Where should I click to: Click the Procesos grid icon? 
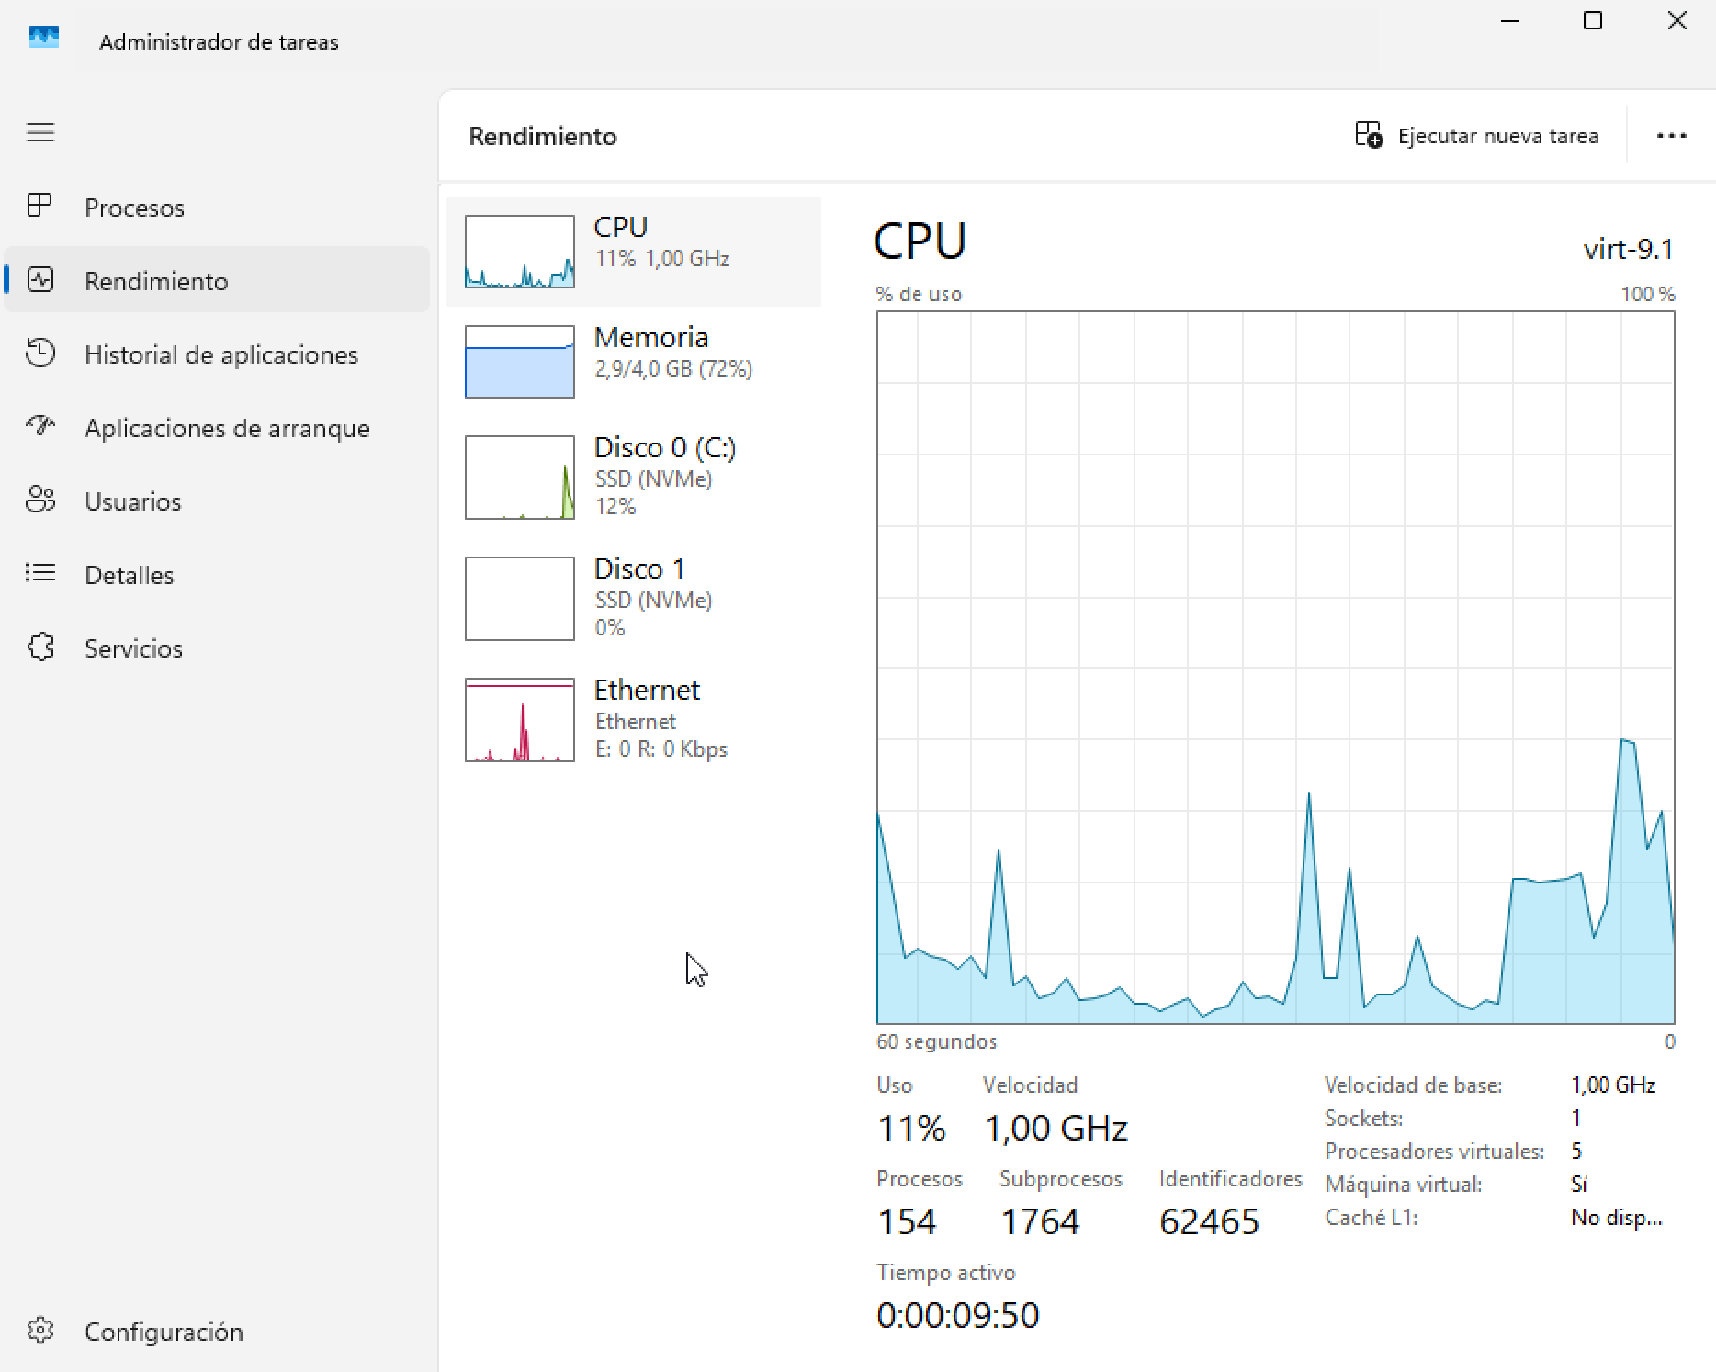[40, 205]
